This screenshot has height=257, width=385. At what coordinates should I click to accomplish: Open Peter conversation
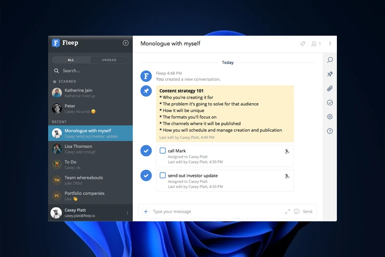click(x=90, y=108)
